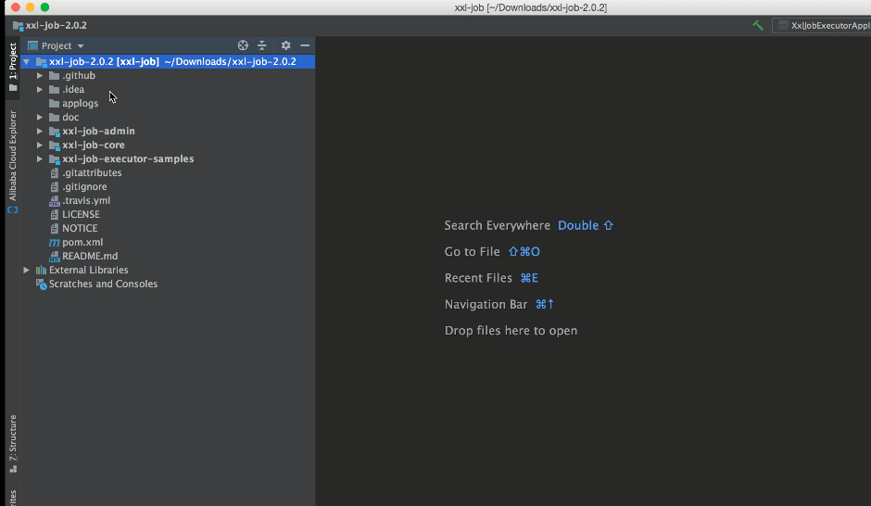The width and height of the screenshot is (871, 506).
Task: Select the .gitignore file name
Action: tap(84, 186)
